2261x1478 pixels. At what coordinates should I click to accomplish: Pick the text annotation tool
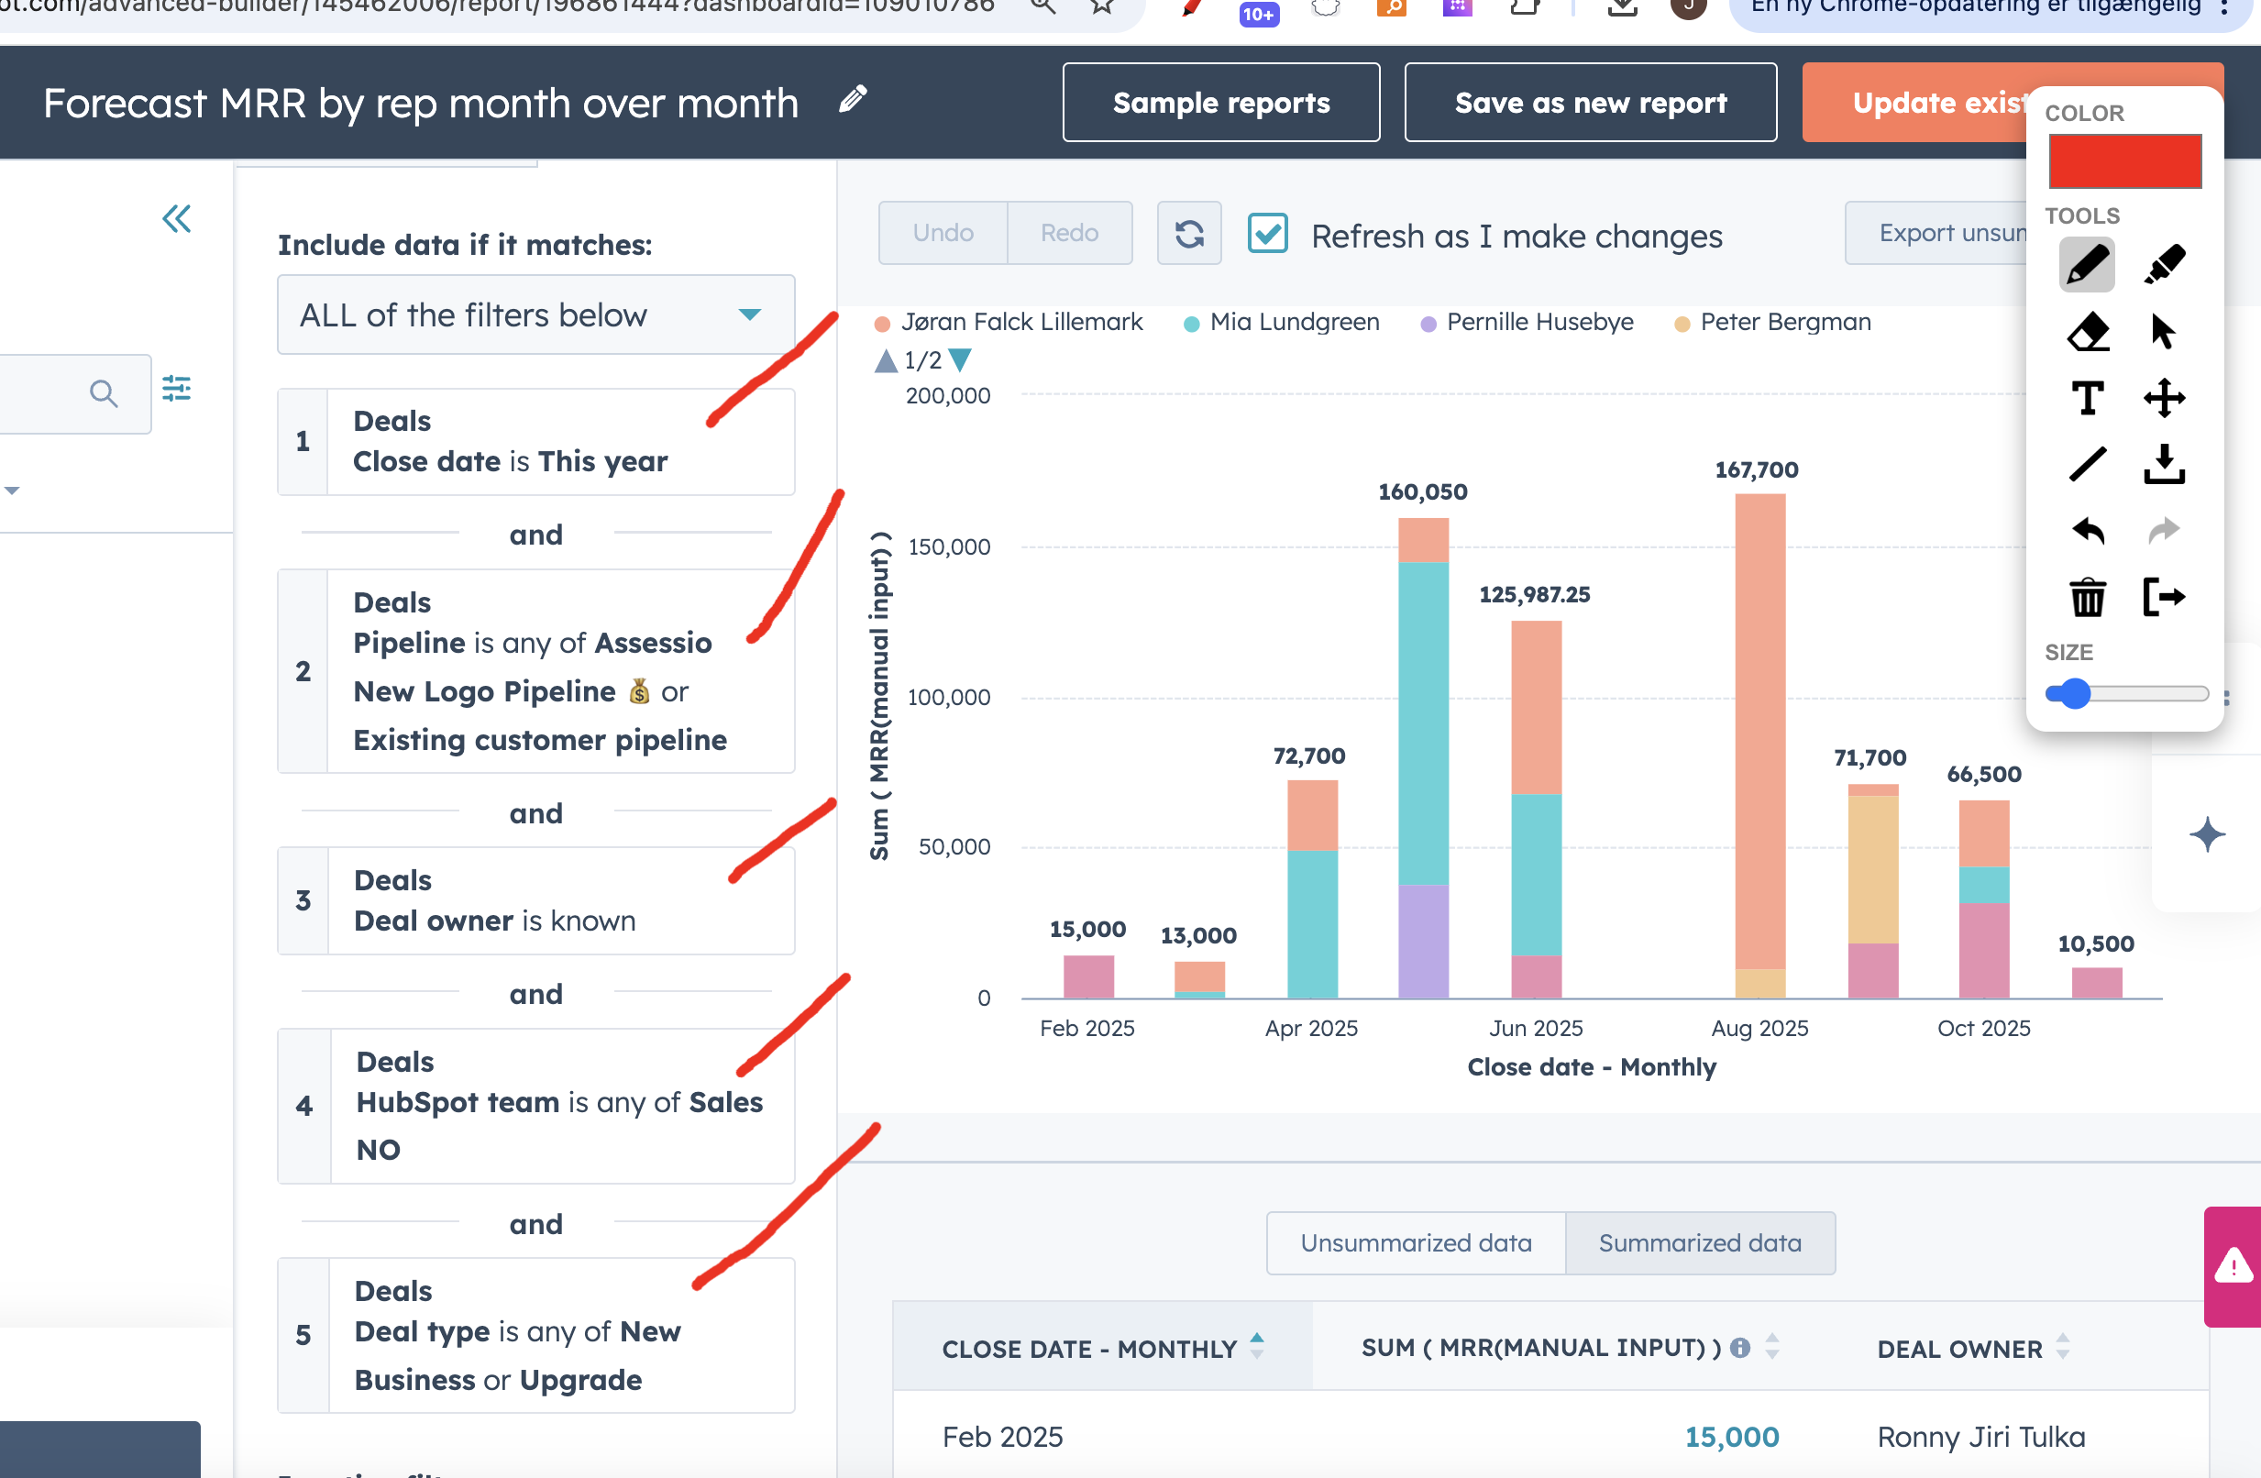[x=2086, y=398]
